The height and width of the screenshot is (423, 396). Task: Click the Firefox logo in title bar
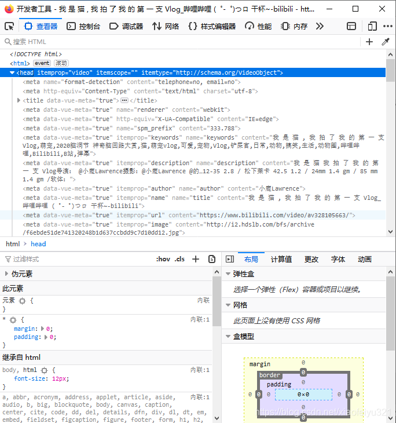point(9,9)
